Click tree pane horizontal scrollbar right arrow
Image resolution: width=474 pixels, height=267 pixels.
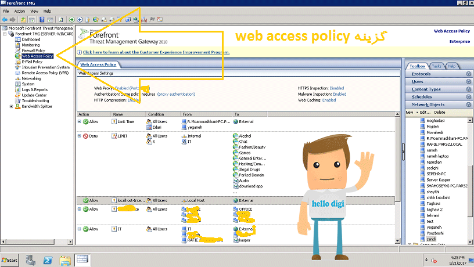click(71, 241)
